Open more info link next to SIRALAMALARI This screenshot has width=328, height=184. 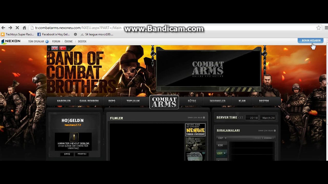point(267,131)
